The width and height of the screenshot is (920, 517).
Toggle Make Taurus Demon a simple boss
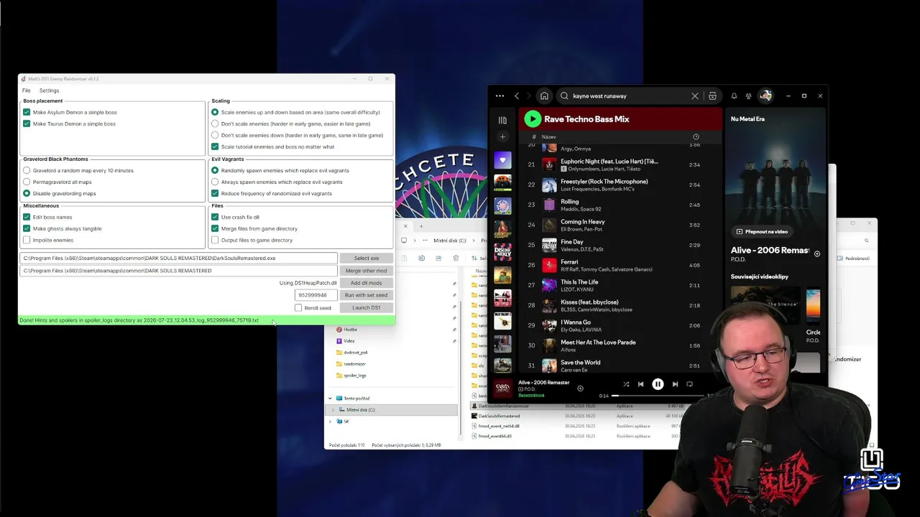tap(27, 124)
